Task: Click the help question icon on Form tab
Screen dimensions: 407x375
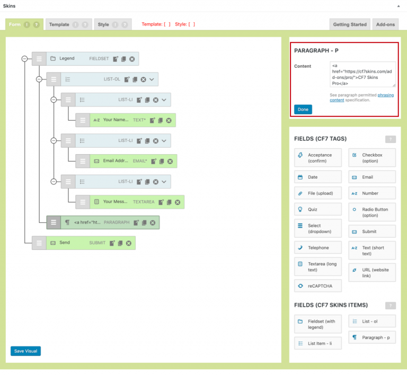Action: 37,24
